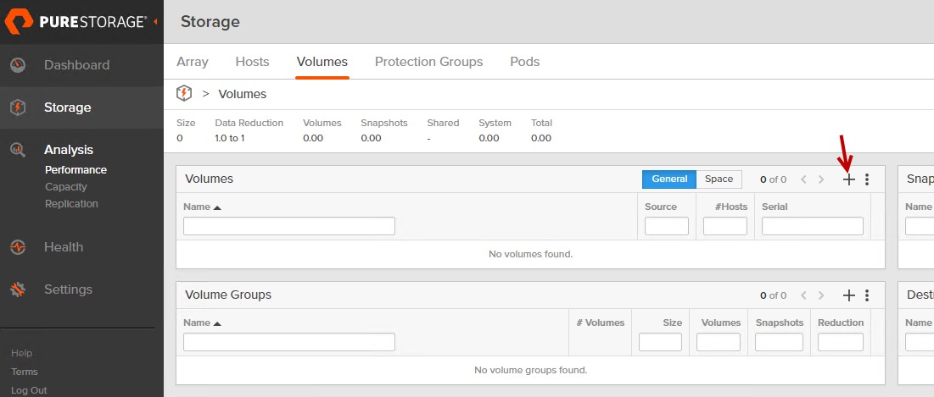
Task: Click the 'No volume groups found.' message
Action: [531, 370]
